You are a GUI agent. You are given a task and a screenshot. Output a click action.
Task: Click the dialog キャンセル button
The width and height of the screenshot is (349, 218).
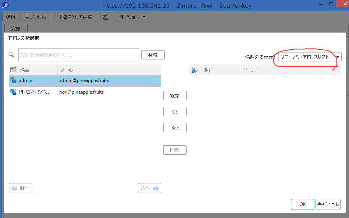point(328,204)
